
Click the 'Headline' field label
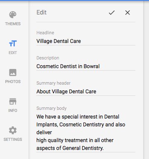click(45, 33)
